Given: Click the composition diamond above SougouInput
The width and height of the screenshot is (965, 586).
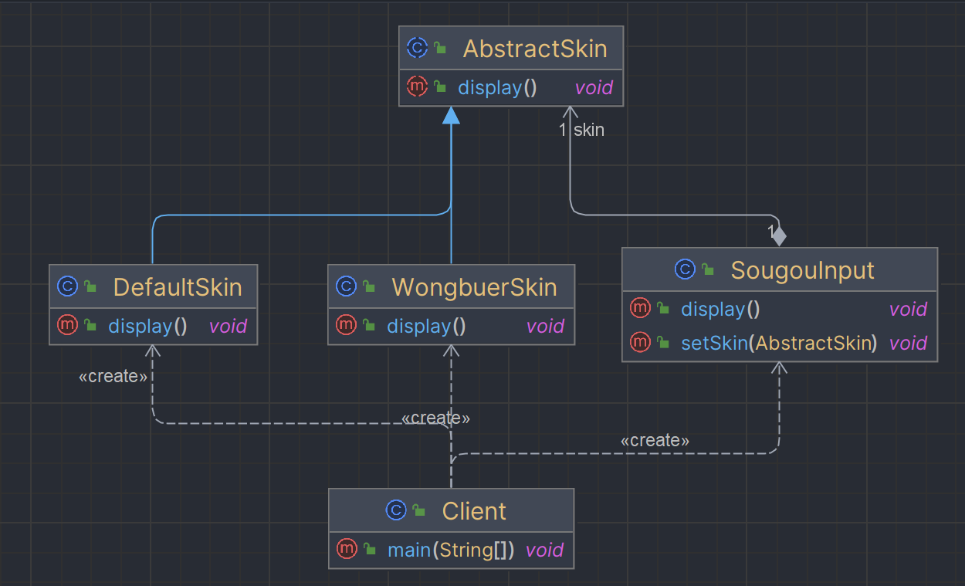Looking at the screenshot, I should click(779, 235).
